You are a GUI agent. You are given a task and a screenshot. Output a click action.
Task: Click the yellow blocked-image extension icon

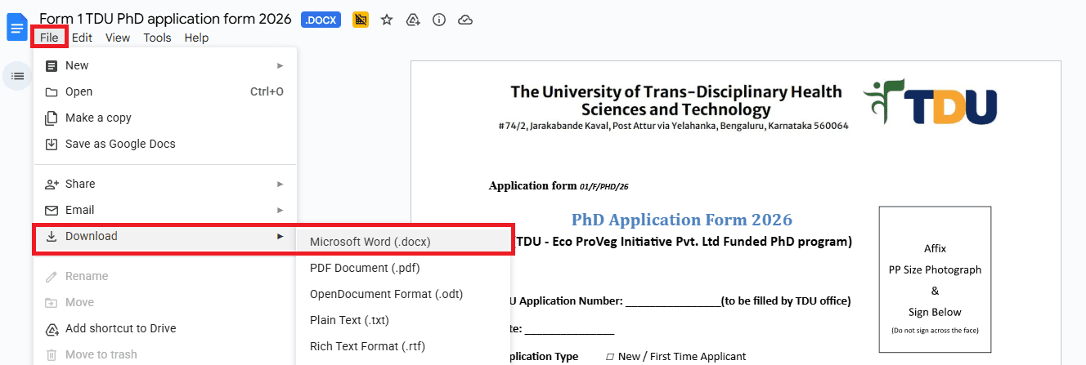(x=361, y=20)
